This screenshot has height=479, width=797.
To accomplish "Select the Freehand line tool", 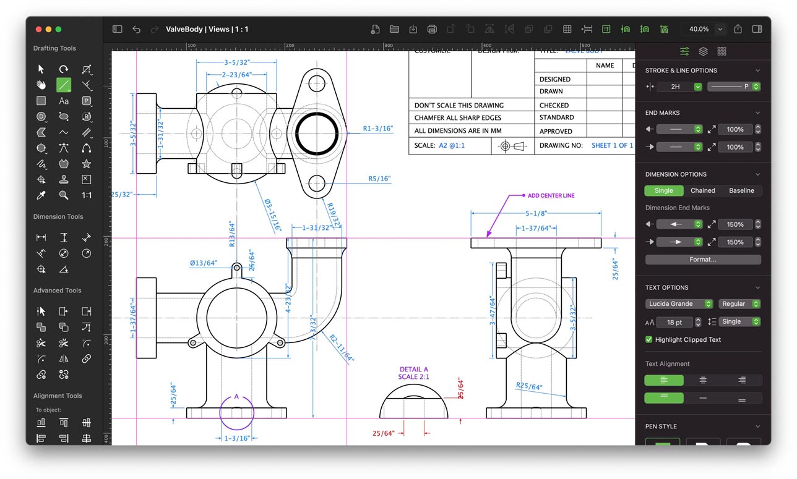I will (41, 164).
